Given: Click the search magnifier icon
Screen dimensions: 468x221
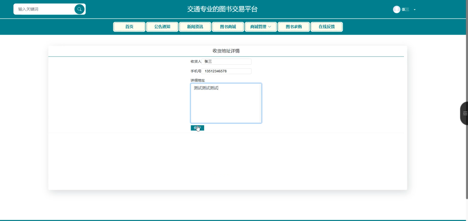Looking at the screenshot, I should tap(80, 9).
